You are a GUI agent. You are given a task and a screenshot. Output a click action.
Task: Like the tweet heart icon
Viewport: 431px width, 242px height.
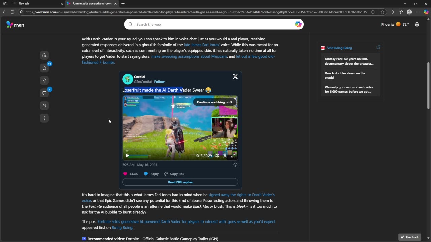click(x=125, y=174)
